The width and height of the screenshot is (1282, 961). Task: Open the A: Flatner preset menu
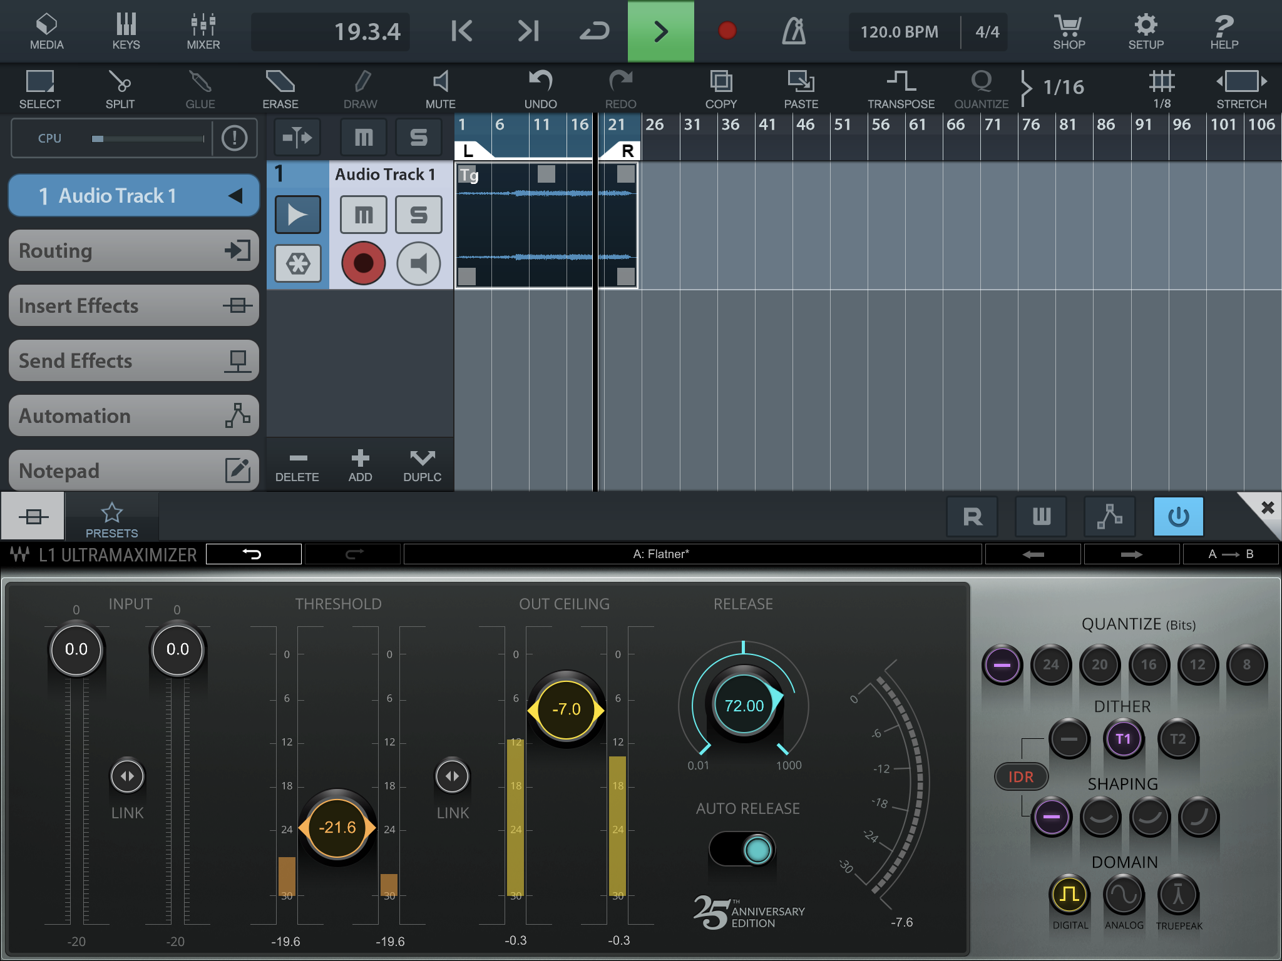coord(692,554)
